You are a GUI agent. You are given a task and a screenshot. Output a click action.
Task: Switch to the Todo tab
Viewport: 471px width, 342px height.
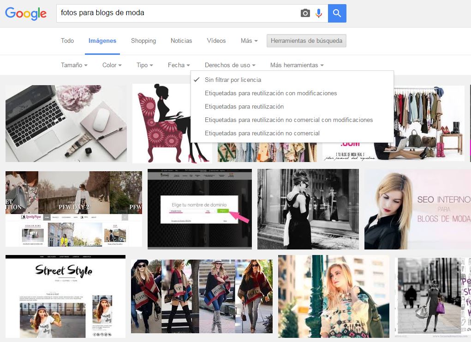pyautogui.click(x=67, y=41)
